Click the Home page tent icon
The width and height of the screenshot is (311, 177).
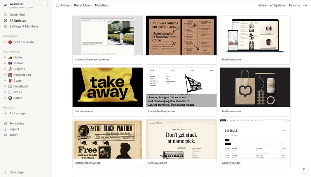[10, 57]
